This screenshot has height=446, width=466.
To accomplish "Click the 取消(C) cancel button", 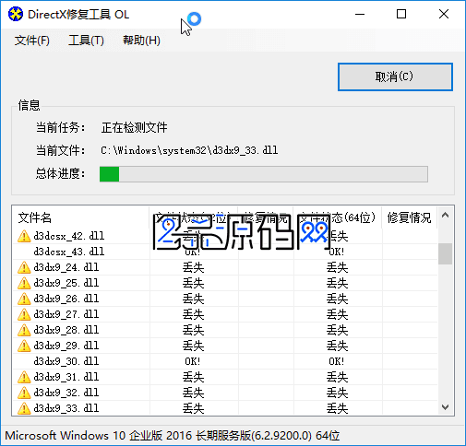I will 395,76.
